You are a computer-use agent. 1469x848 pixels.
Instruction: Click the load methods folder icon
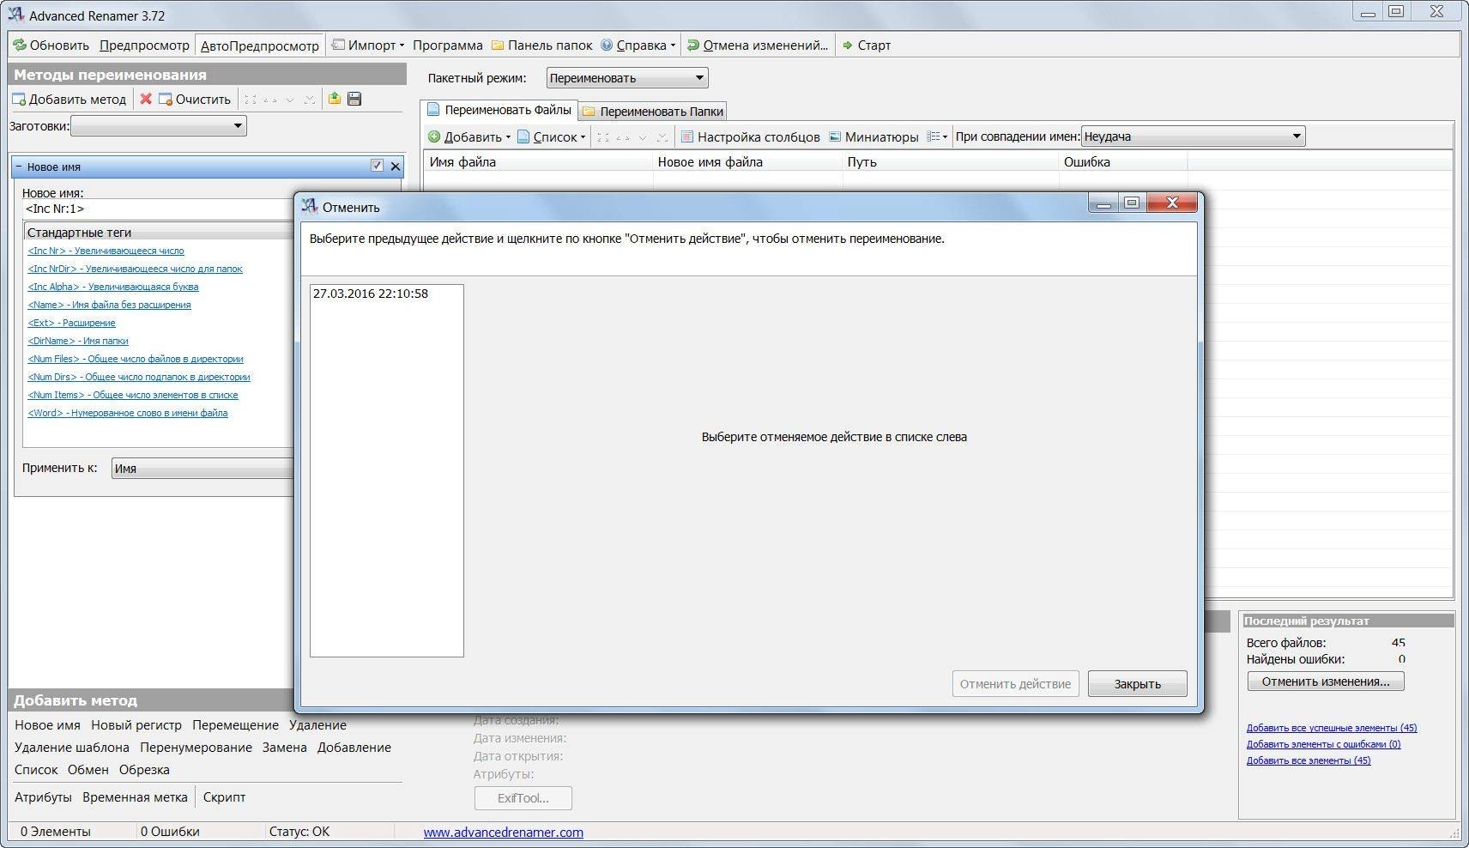(335, 99)
